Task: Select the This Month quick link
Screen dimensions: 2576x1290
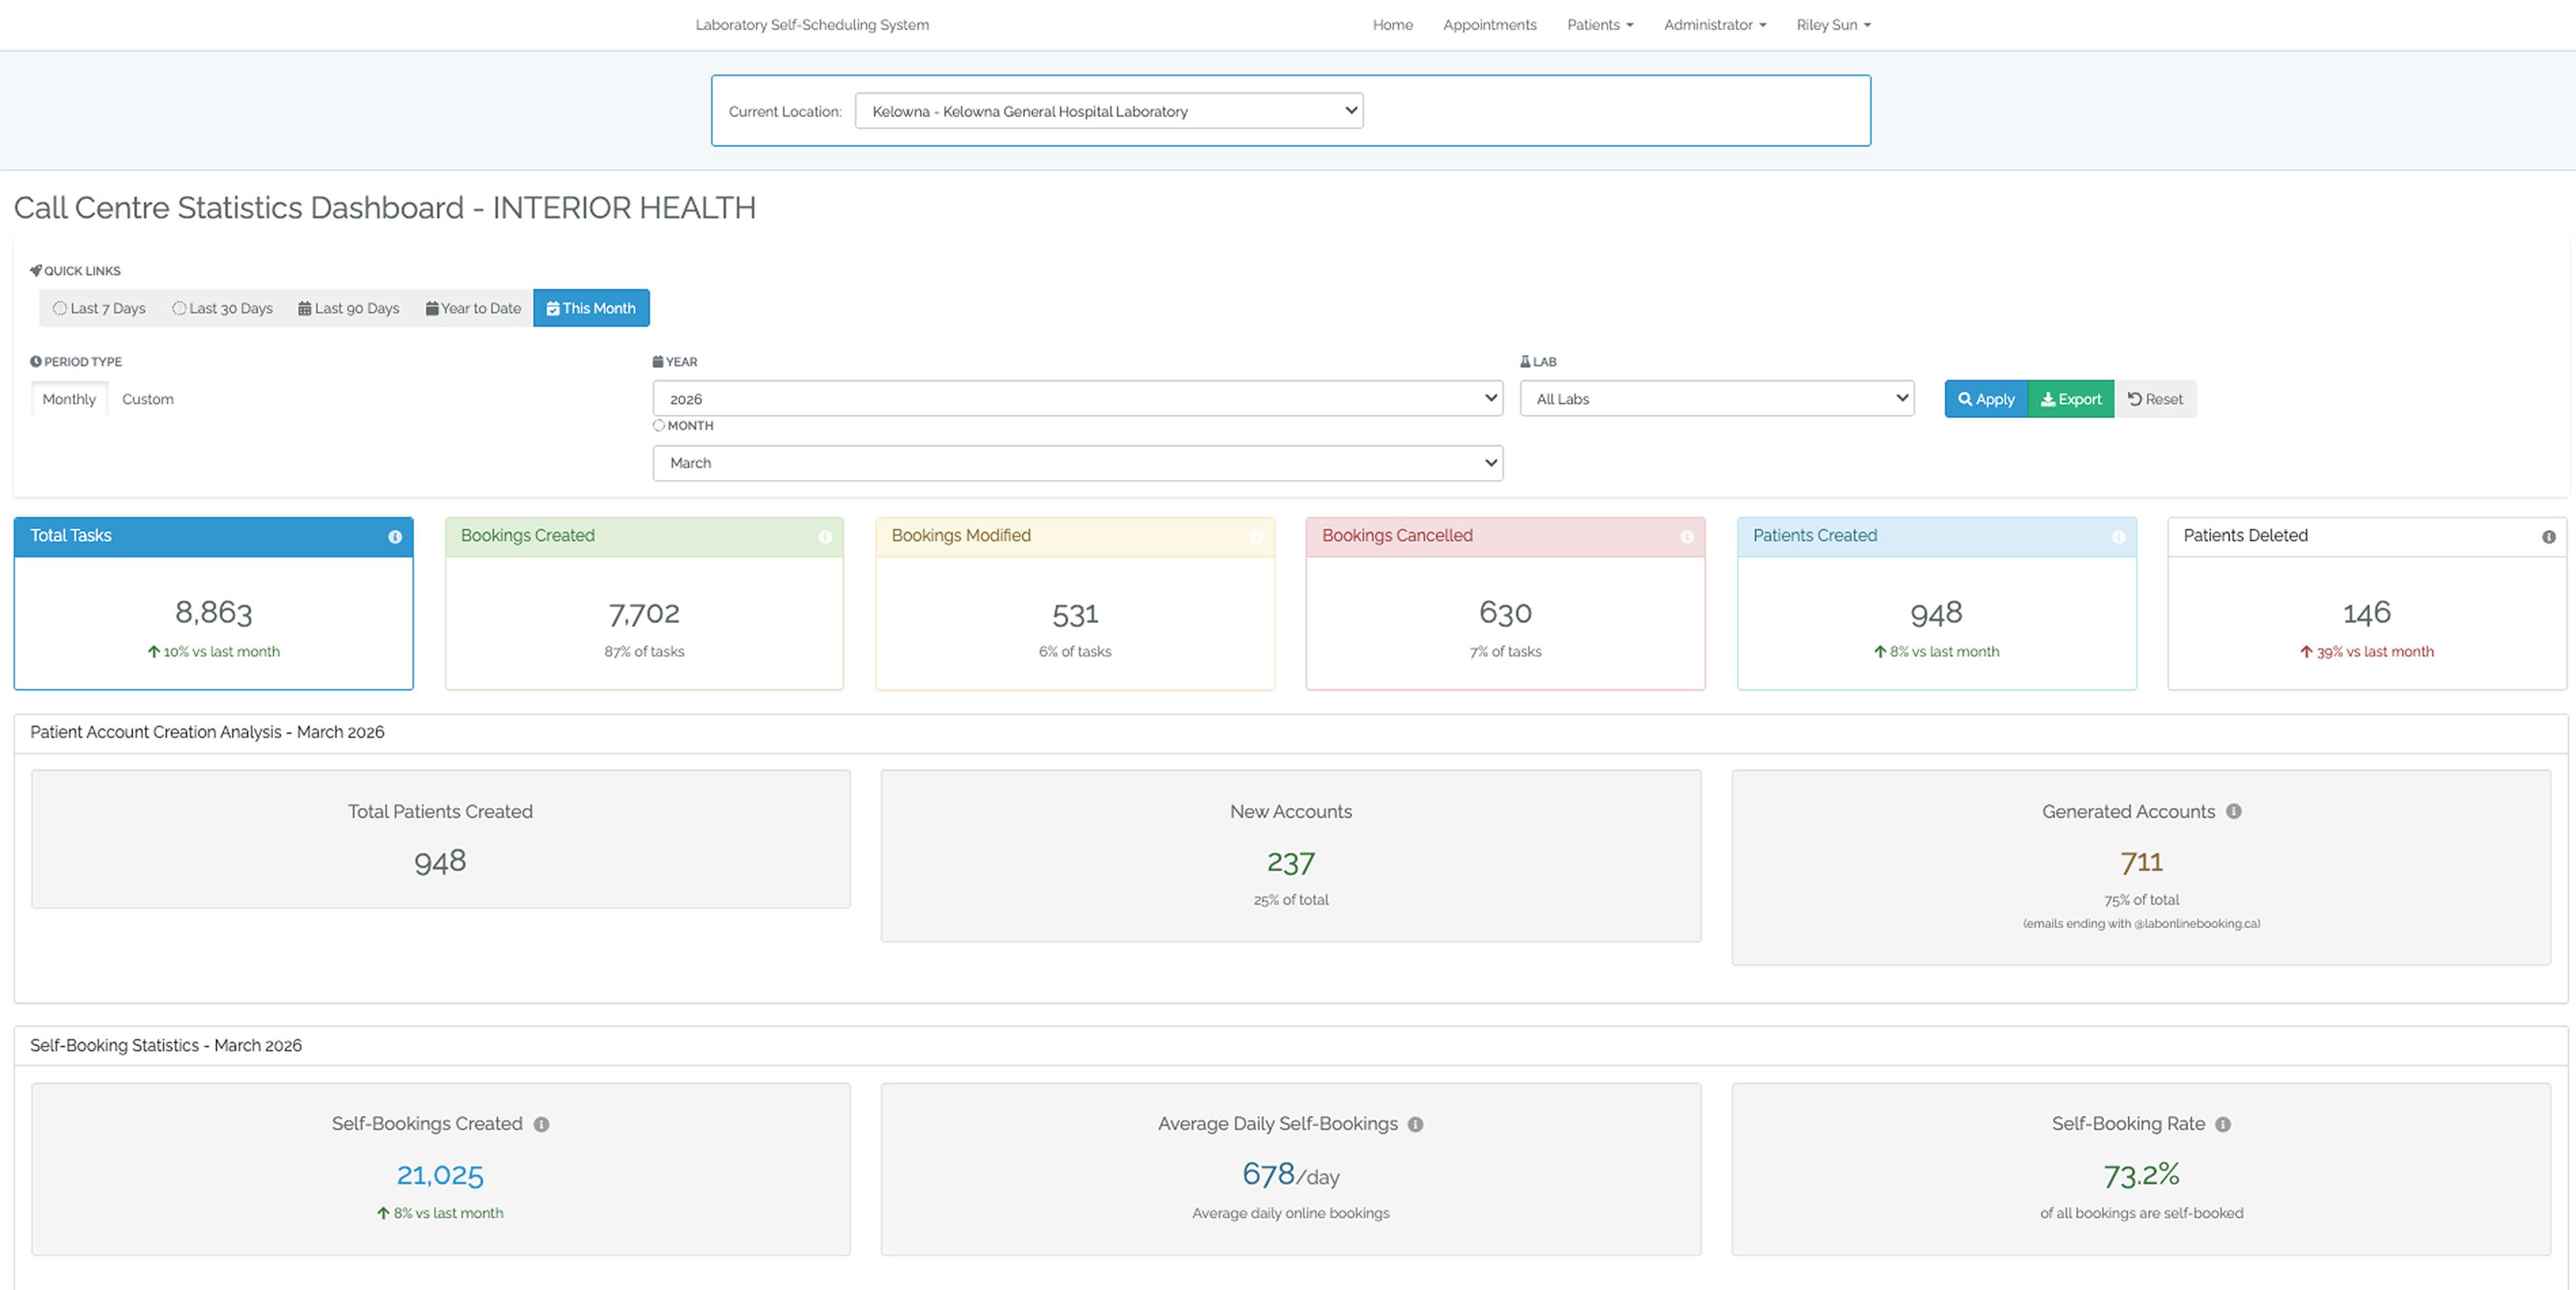Action: (591, 308)
